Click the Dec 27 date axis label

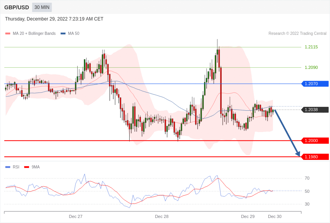point(76,216)
